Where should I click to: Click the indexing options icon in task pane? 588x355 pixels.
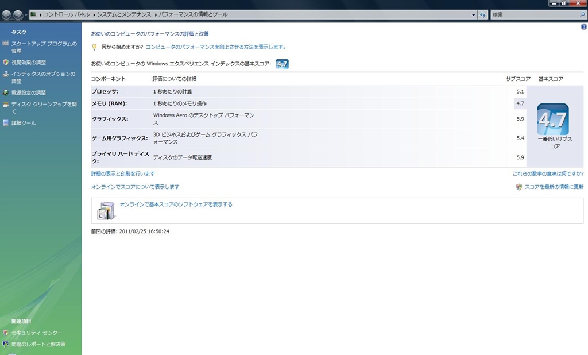pos(5,74)
